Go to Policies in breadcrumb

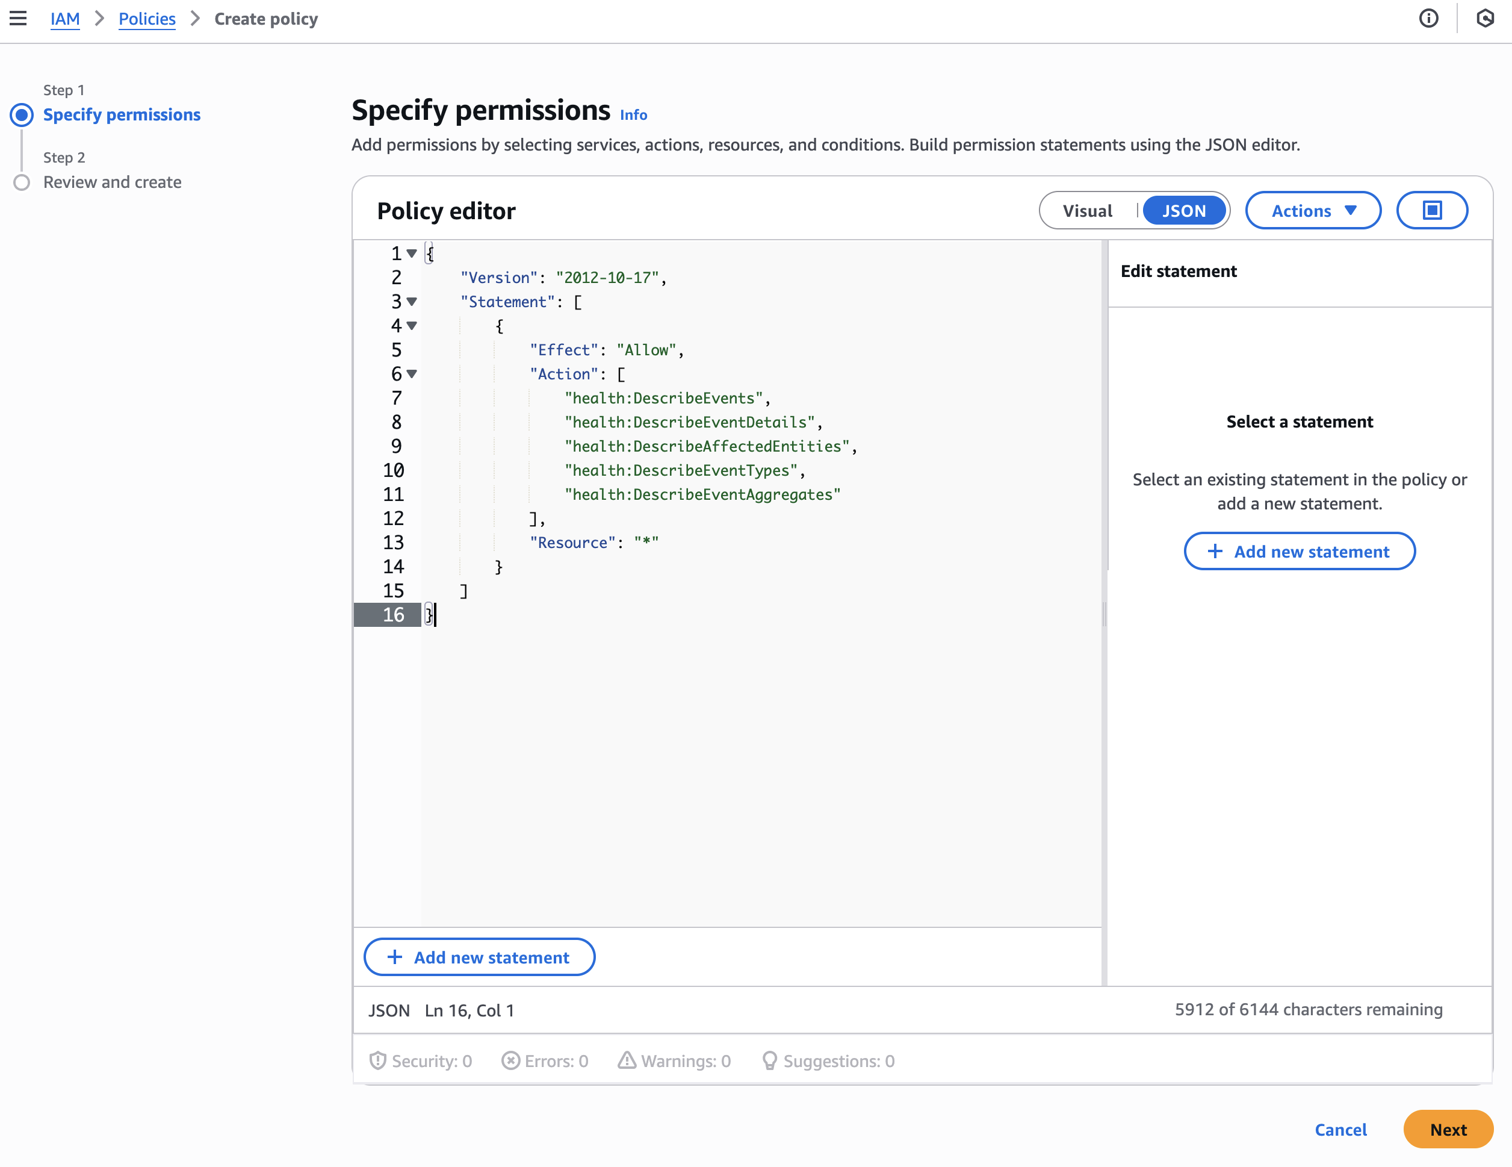[x=147, y=19]
